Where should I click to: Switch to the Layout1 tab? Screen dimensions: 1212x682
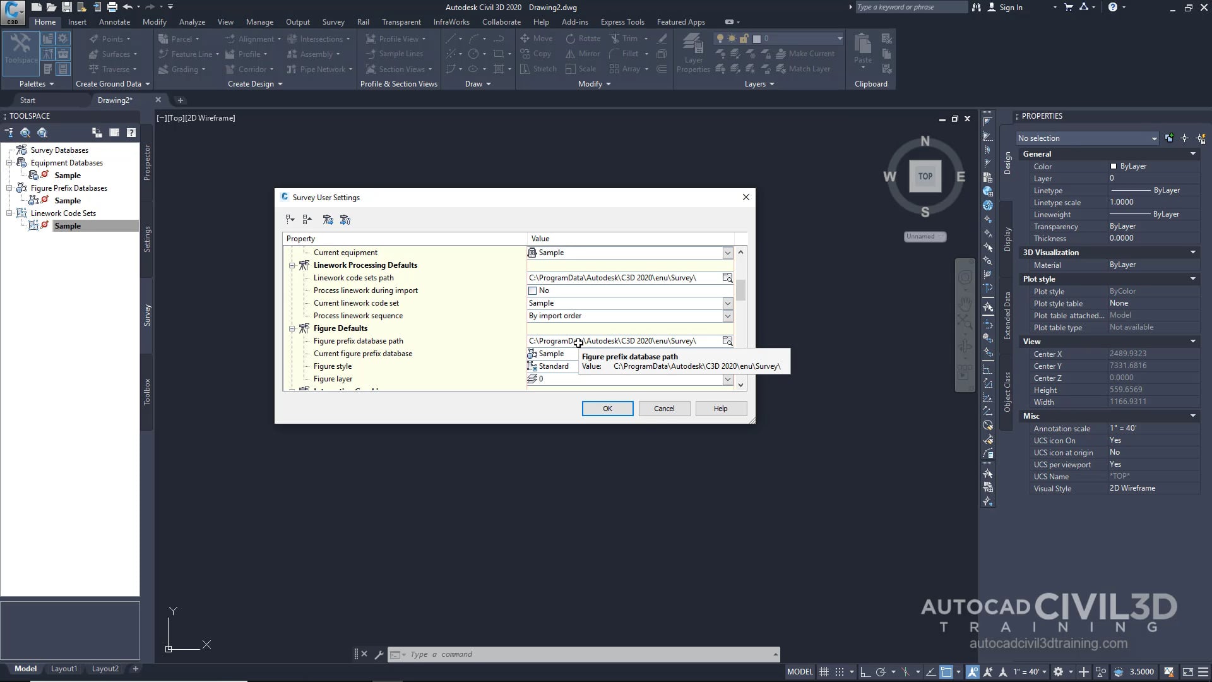64,669
